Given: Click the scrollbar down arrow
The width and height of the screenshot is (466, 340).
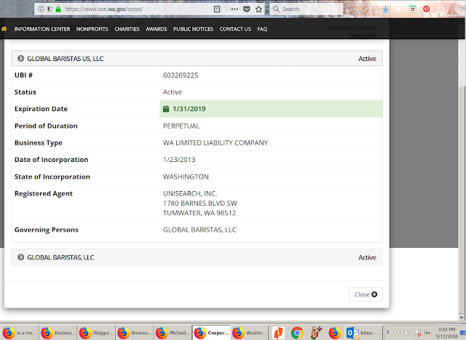Looking at the screenshot, I should [462, 317].
